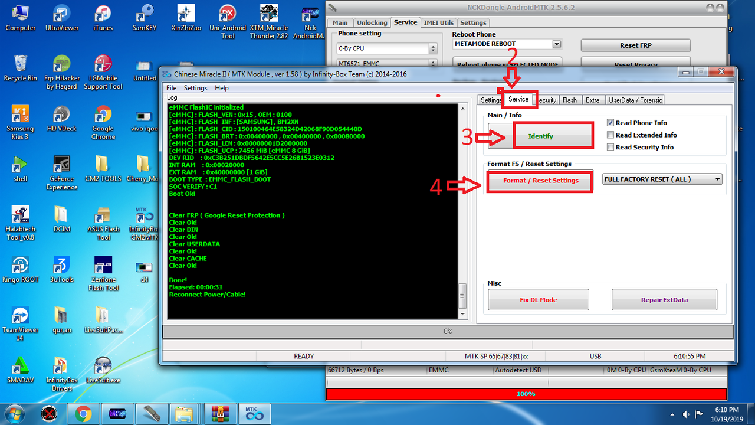Screen dimensions: 755x425
Task: Select the MTK infinity taskbar icon
Action: pos(255,414)
